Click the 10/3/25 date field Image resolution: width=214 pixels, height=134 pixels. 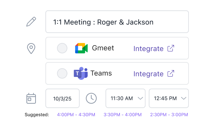pos(62,98)
